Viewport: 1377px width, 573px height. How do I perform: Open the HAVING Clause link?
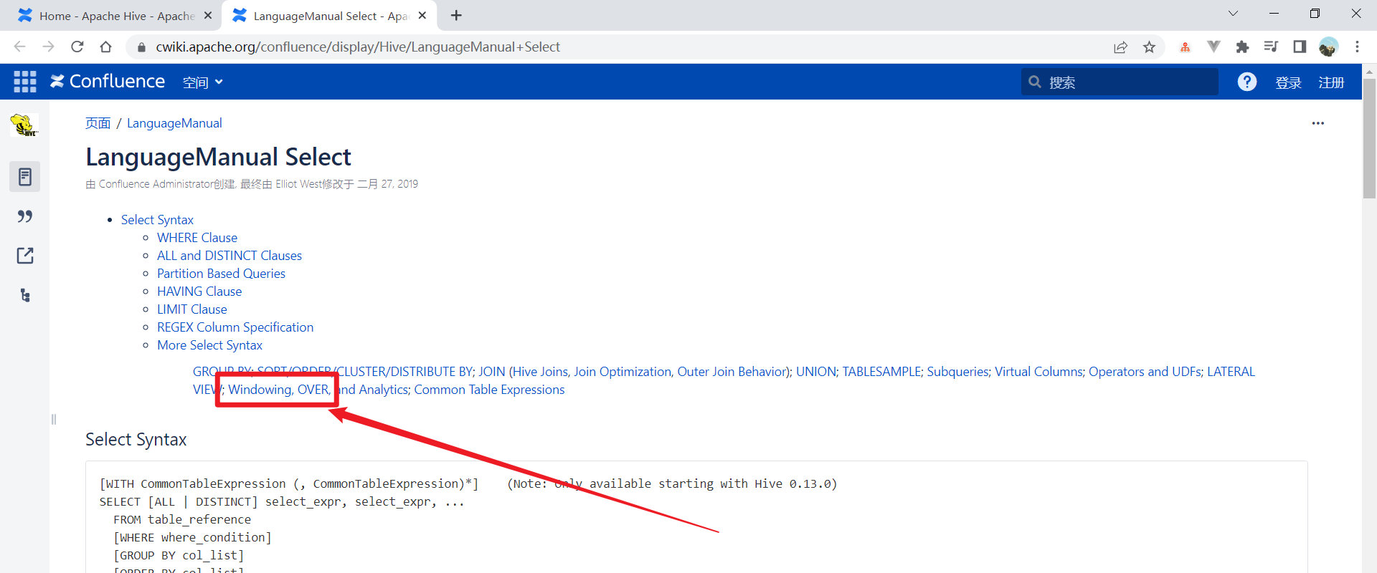(199, 292)
